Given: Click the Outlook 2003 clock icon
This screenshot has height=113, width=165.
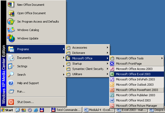Looking at the screenshot, I should (112, 85).
